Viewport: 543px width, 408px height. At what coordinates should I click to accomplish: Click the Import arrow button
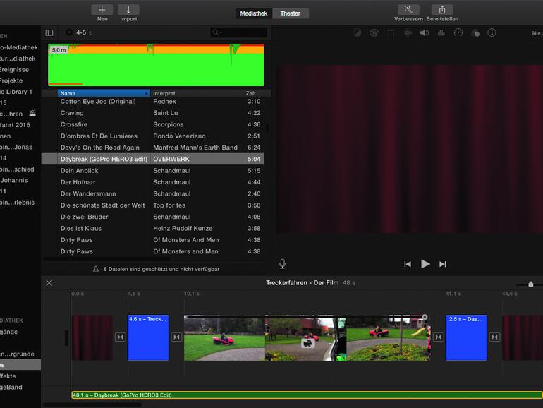tap(128, 10)
